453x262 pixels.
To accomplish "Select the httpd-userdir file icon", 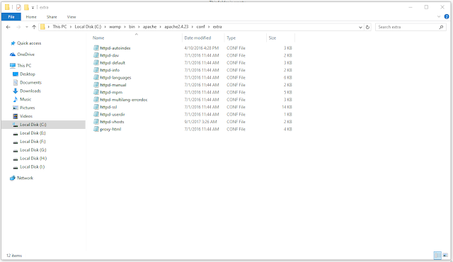I will click(96, 115).
